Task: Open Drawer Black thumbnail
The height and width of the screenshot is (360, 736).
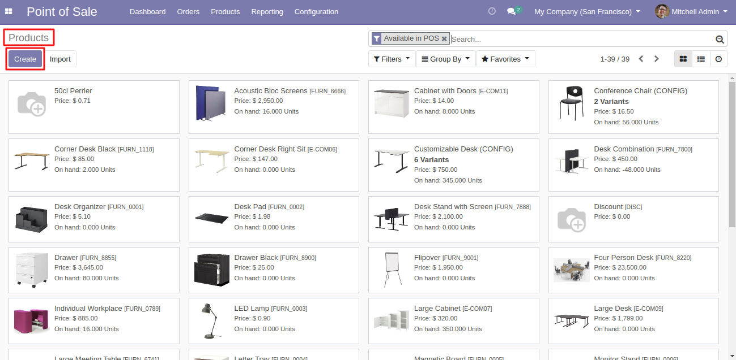Action: pos(211,270)
